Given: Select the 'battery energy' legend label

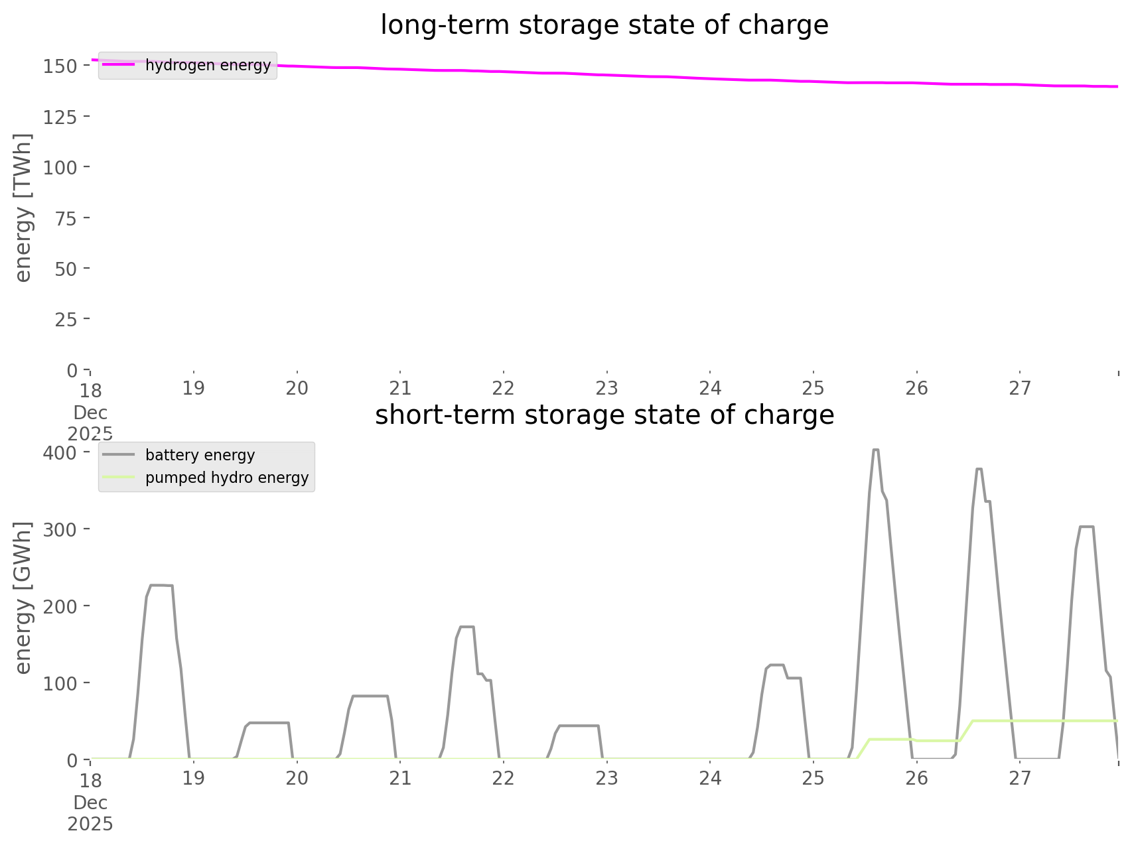Looking at the screenshot, I should [200, 455].
